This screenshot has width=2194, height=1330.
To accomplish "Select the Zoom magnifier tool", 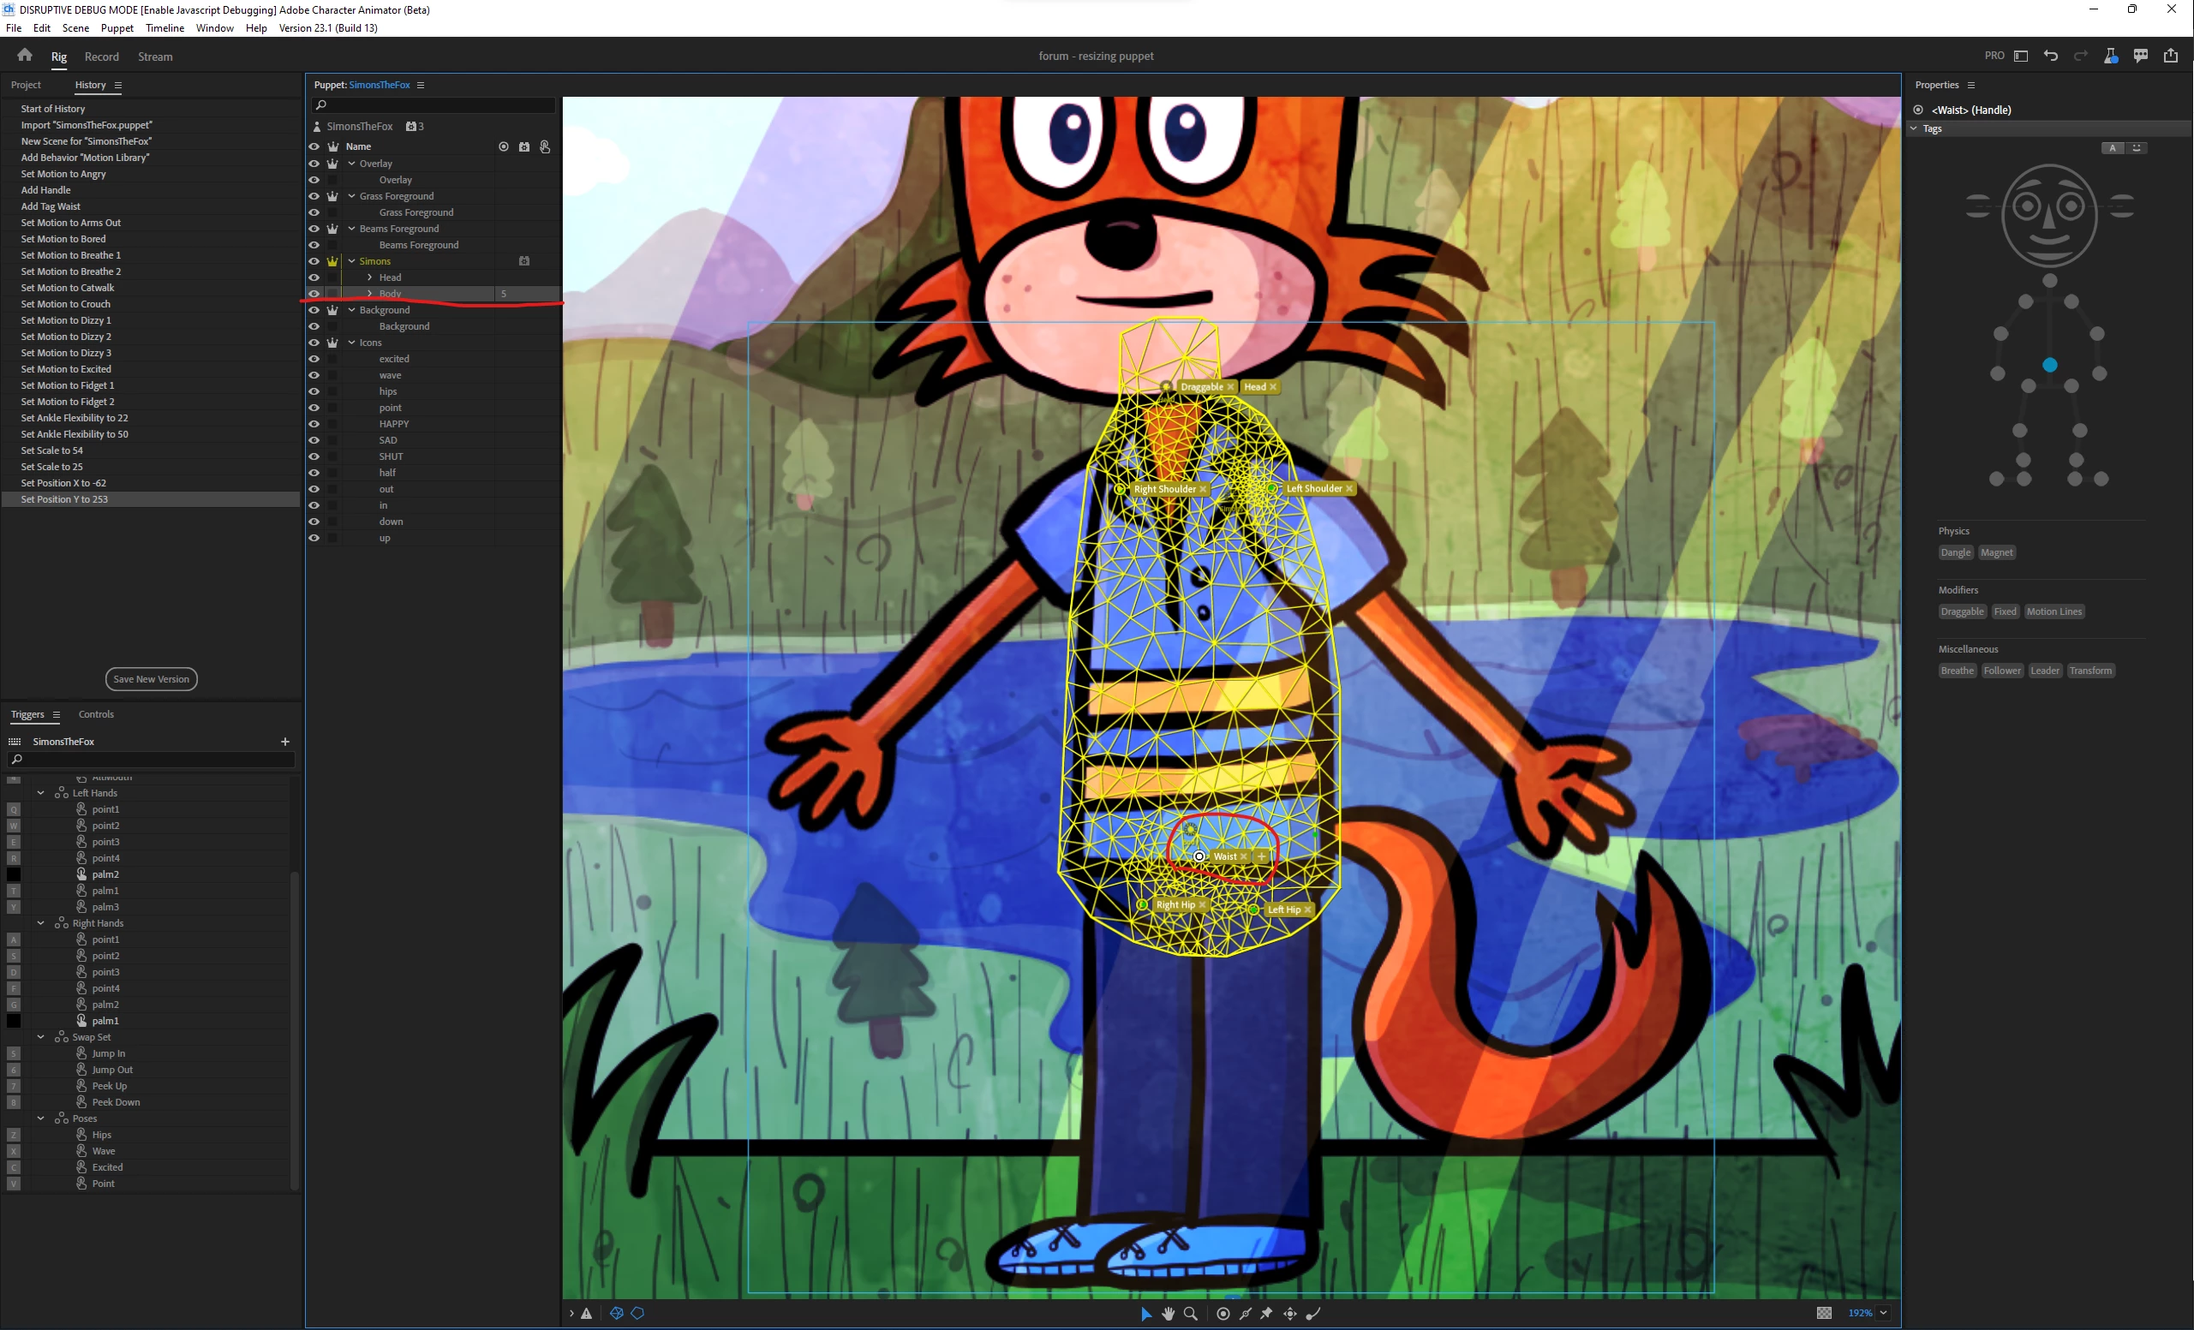I will coord(1191,1313).
